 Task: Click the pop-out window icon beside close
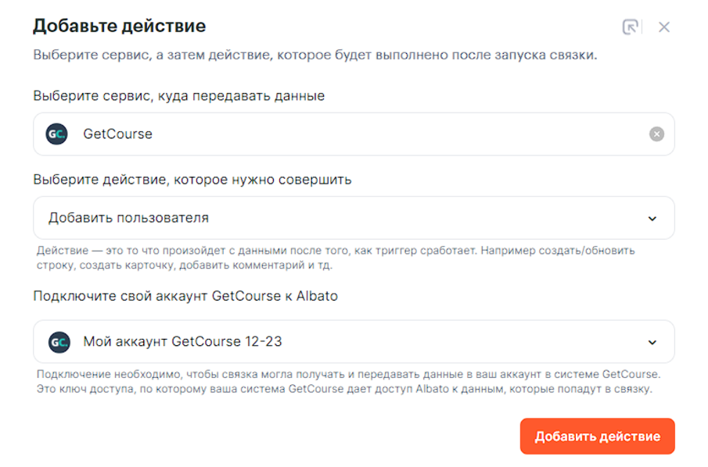pyautogui.click(x=631, y=27)
